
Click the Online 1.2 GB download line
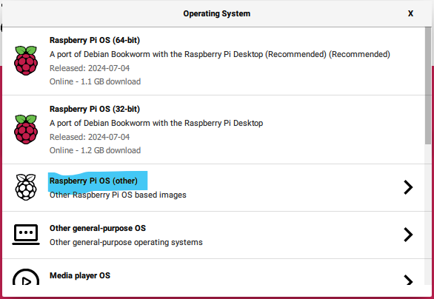coord(96,150)
